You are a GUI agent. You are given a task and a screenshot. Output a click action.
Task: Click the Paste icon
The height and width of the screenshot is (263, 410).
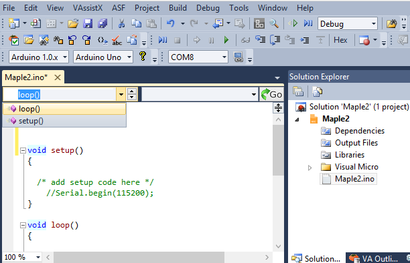(151, 24)
